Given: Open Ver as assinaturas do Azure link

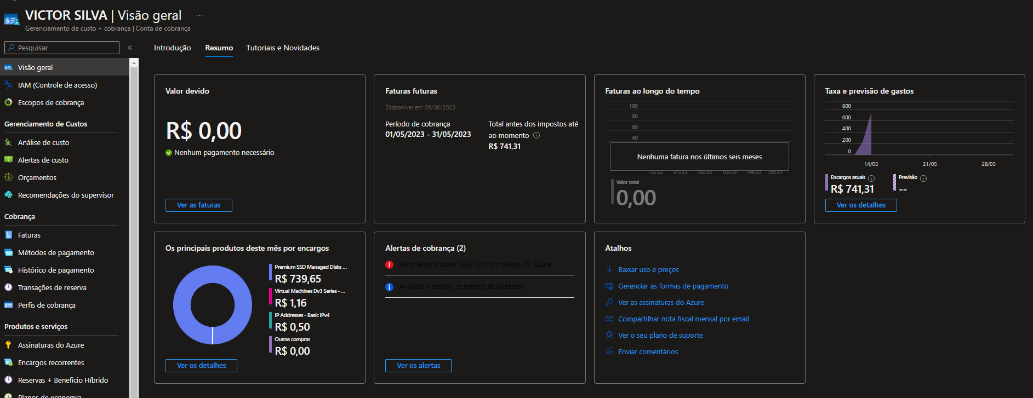Looking at the screenshot, I should pyautogui.click(x=661, y=302).
